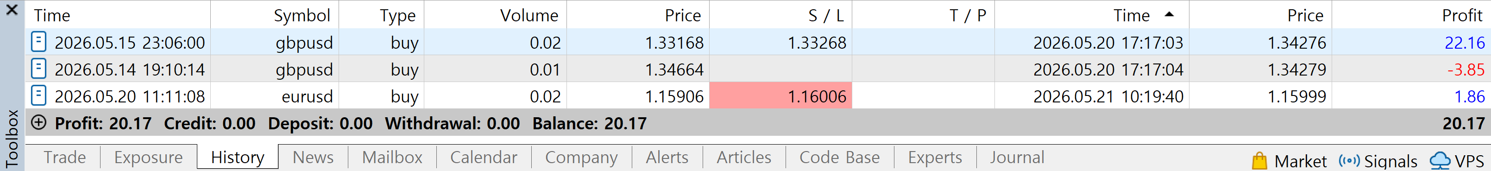Screen dimensions: 1491x171
Task: Open the Experts tab
Action: click(x=935, y=157)
